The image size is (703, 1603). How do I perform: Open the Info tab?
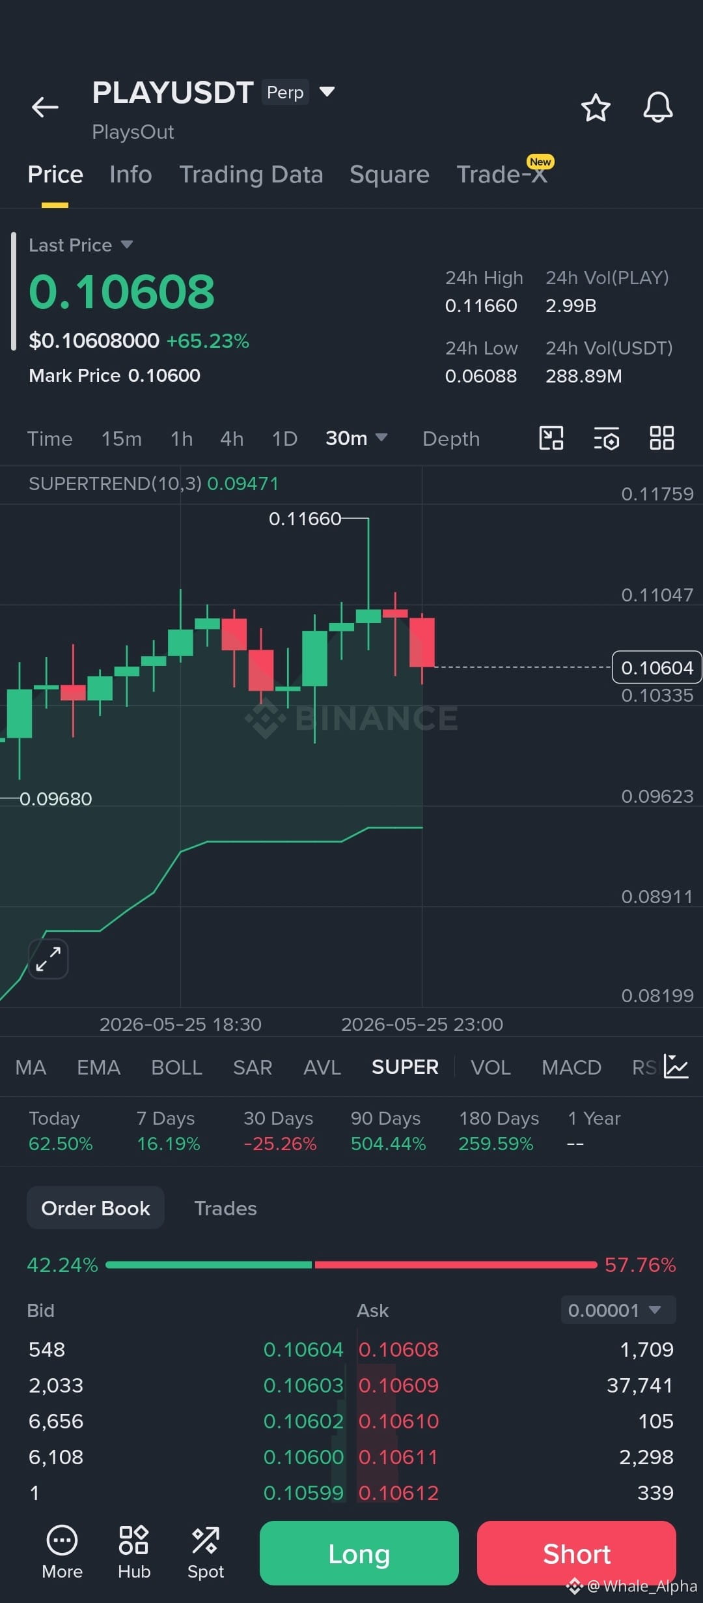(x=131, y=175)
